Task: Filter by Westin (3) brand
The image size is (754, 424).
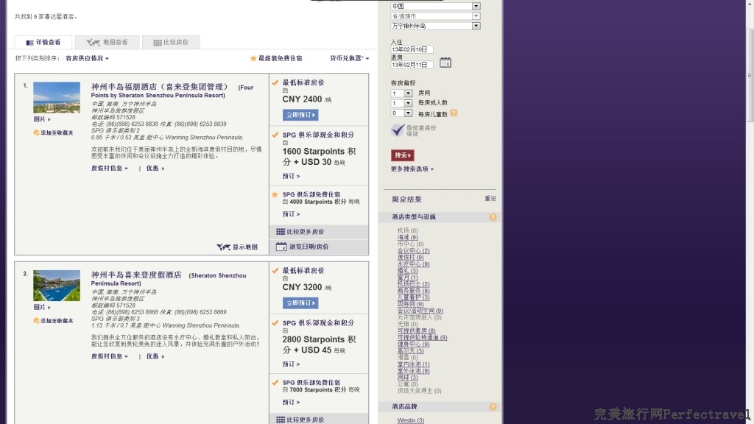Action: (x=411, y=420)
